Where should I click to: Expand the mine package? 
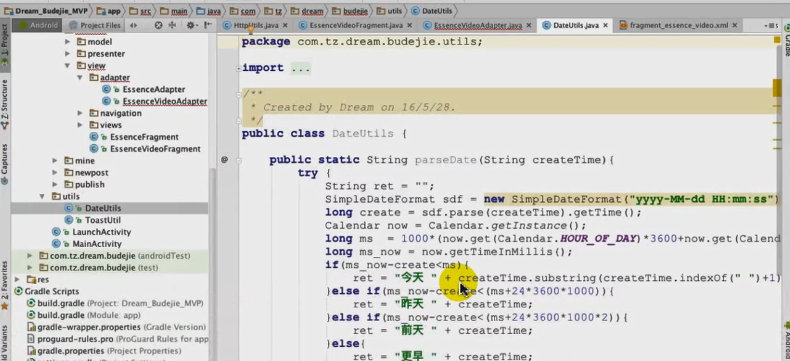(x=56, y=161)
